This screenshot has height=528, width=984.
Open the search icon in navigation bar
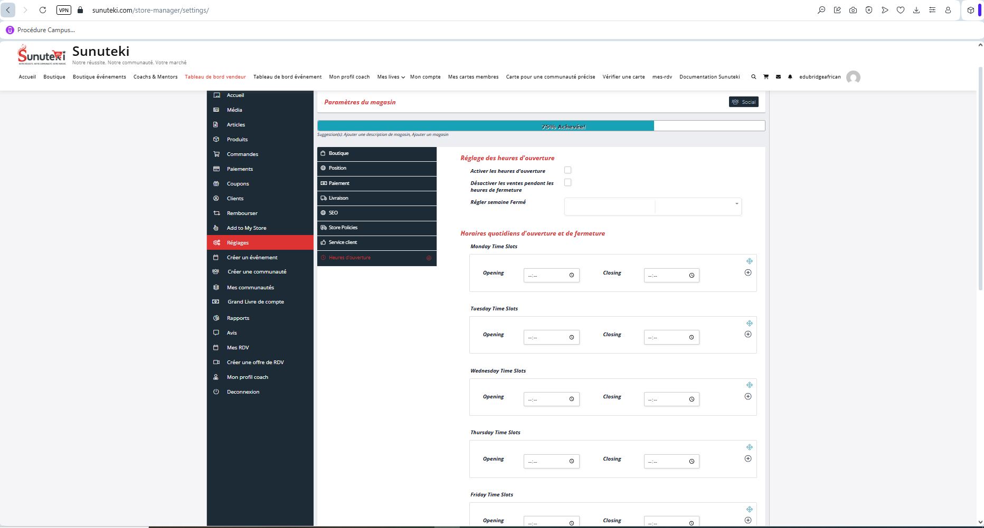click(753, 77)
